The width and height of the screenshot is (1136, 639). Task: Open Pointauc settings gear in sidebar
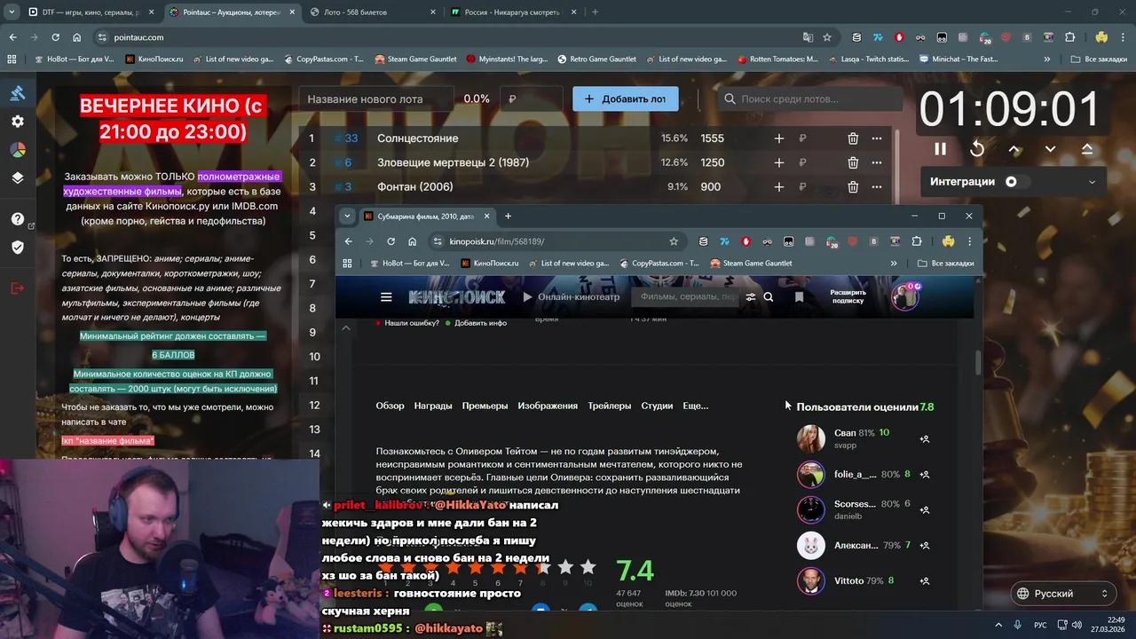pyautogui.click(x=18, y=122)
